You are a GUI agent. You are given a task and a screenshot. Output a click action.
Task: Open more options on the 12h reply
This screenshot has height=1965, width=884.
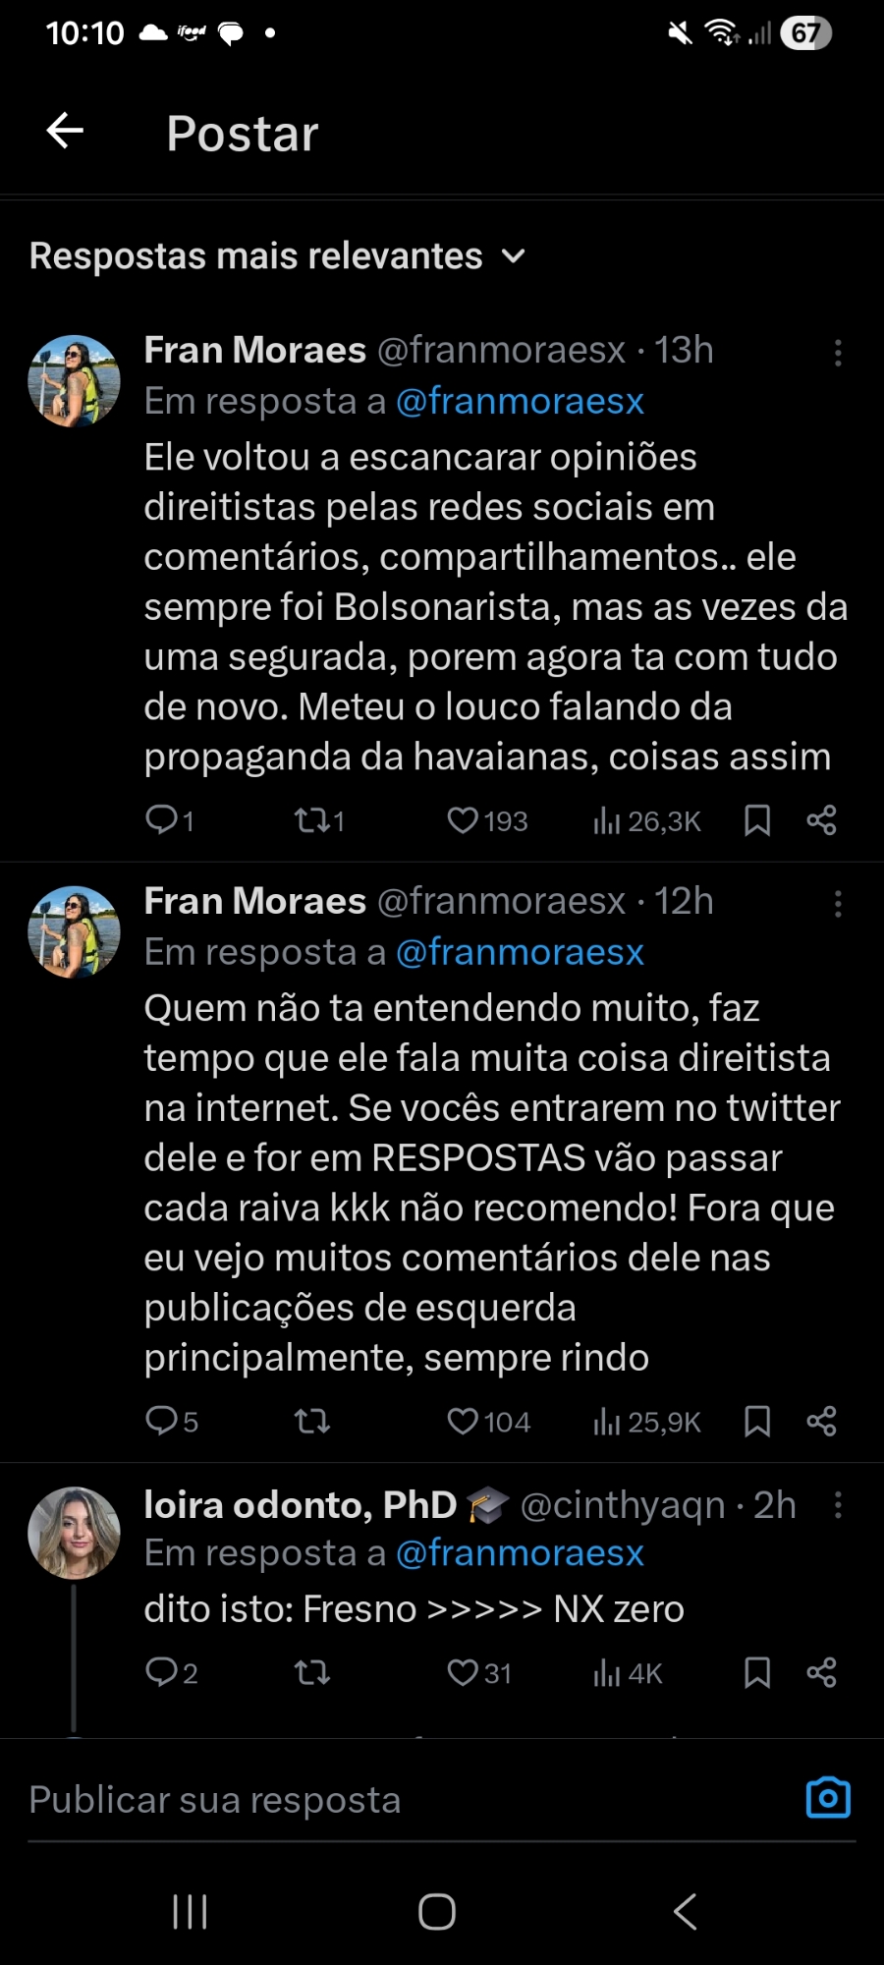[838, 904]
